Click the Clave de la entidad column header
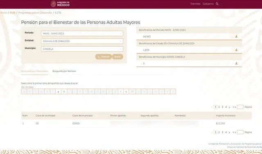This screenshot has width=262, height=154. click(45, 115)
